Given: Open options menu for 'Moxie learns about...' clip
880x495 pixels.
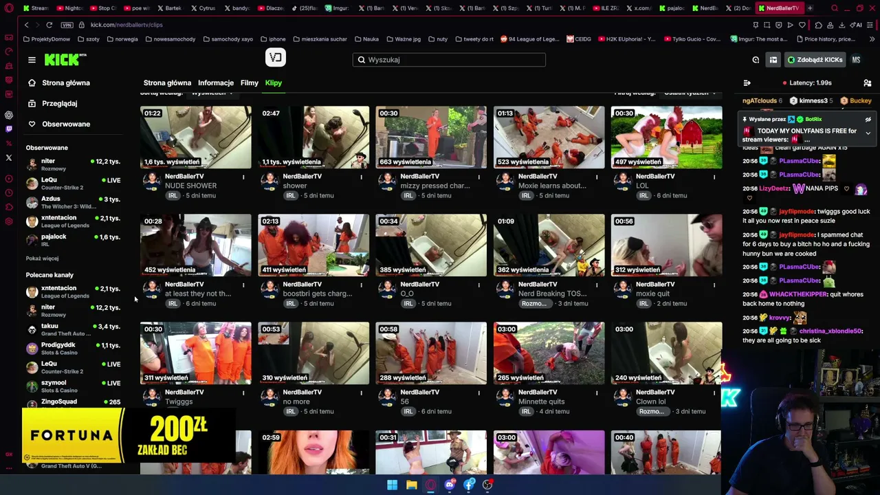Looking at the screenshot, I should click(x=596, y=177).
